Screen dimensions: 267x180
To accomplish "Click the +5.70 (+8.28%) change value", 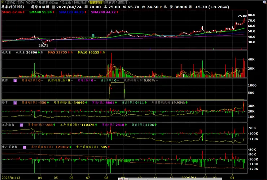I will [212, 7].
